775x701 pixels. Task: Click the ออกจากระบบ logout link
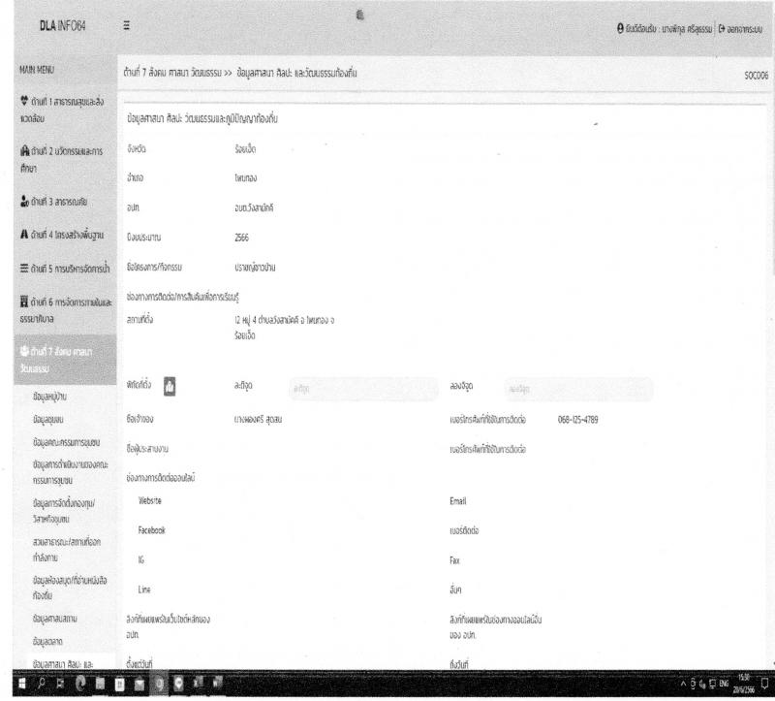click(740, 29)
